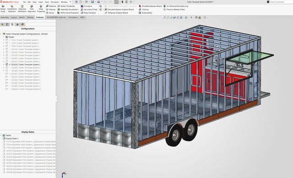Screen dimensions: 293x178
Task: Expand the 7x14 configuration node
Action: click(4, 43)
